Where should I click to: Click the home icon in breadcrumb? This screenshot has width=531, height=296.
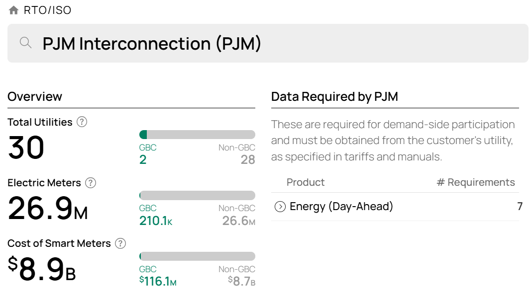click(x=13, y=10)
